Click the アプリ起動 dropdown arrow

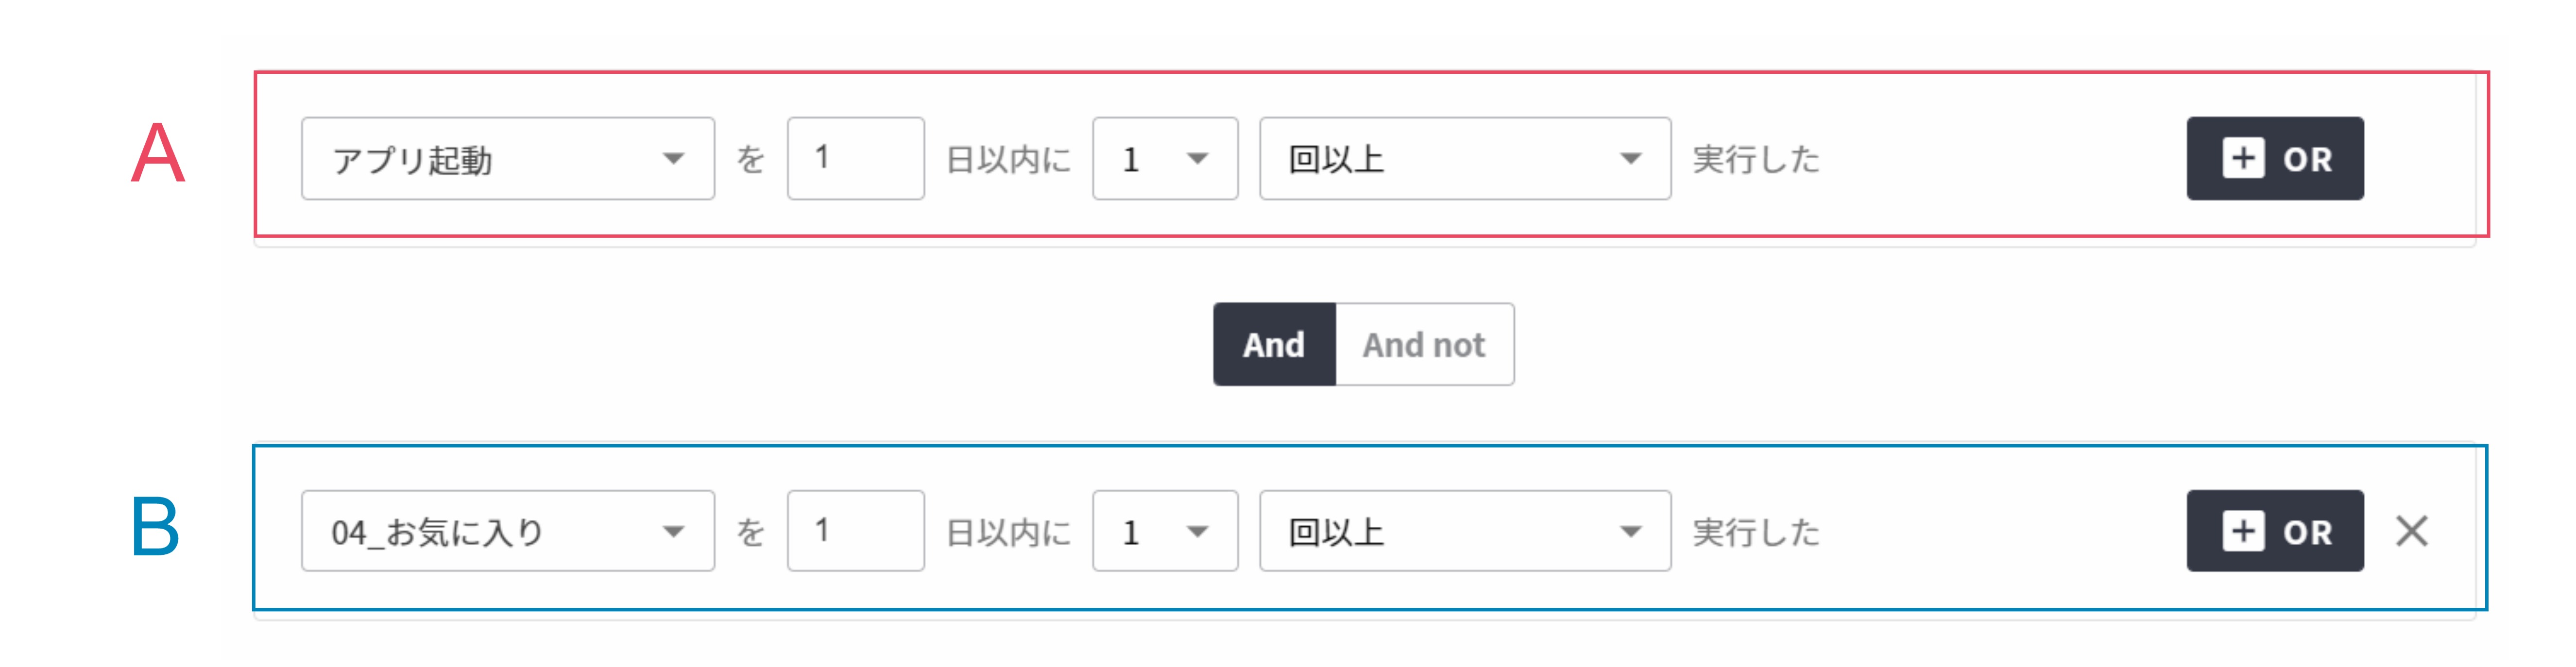[673, 158]
